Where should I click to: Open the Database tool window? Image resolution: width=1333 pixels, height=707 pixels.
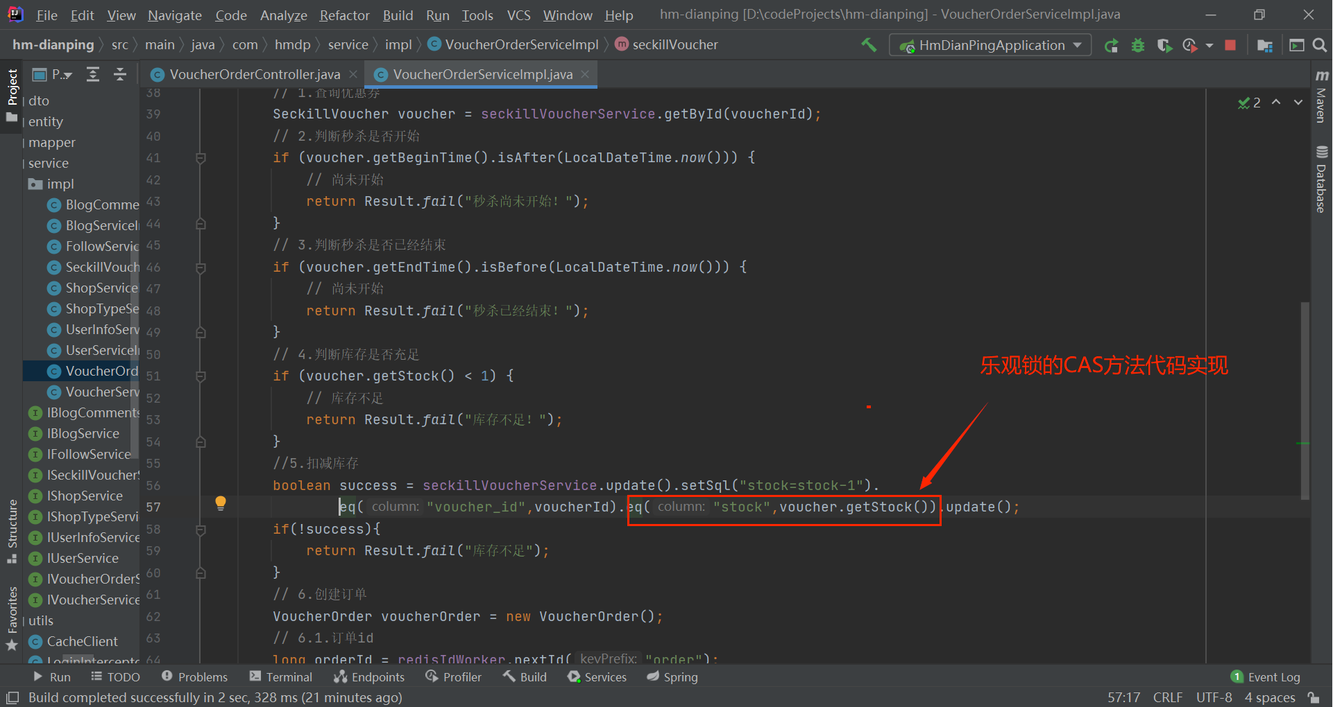(x=1321, y=179)
